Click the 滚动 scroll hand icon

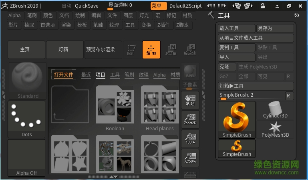190,99
